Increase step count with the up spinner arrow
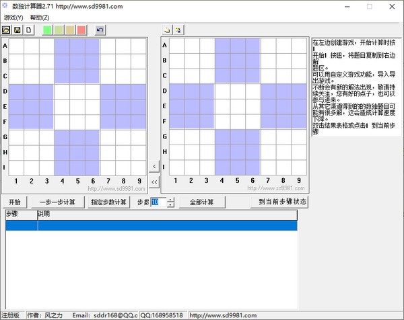Viewport: 404px width, 320px height. coord(170,199)
